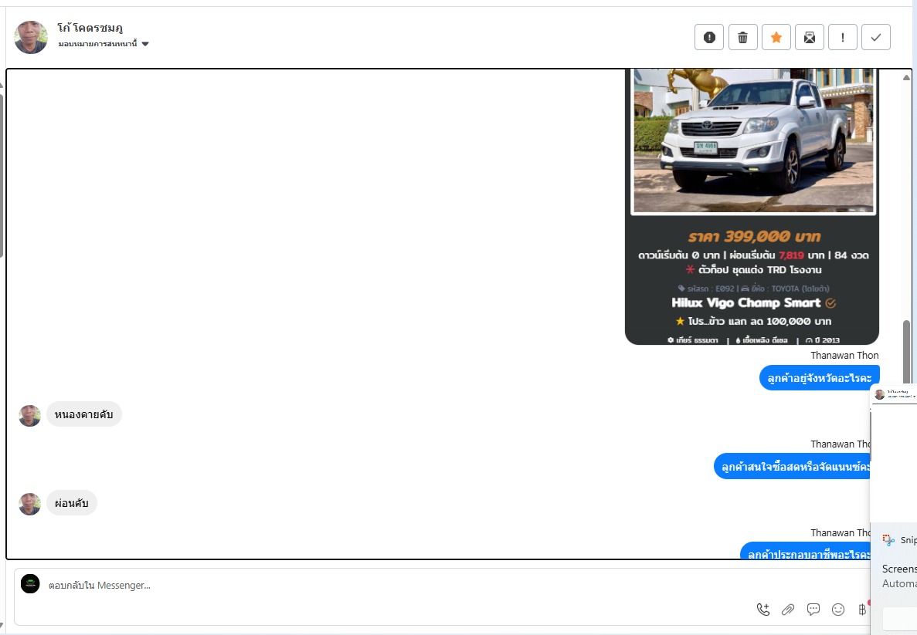Click the chat vertical scrollbar thumb

(x=906, y=350)
